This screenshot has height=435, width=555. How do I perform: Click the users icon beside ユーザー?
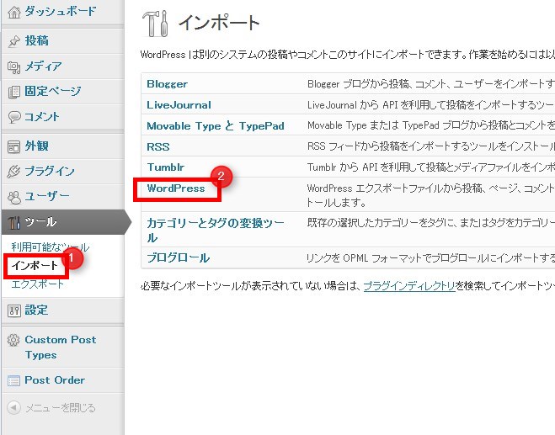coord(14,197)
